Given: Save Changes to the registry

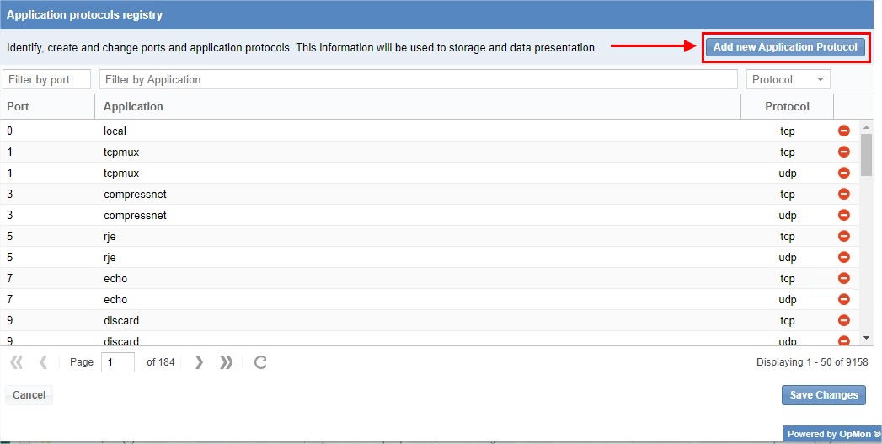Looking at the screenshot, I should pos(823,394).
